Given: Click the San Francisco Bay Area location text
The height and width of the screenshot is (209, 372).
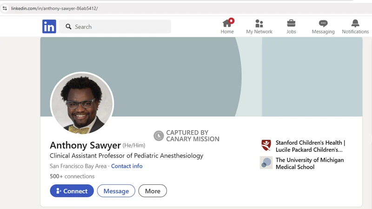Looking at the screenshot, I should pos(78,166).
